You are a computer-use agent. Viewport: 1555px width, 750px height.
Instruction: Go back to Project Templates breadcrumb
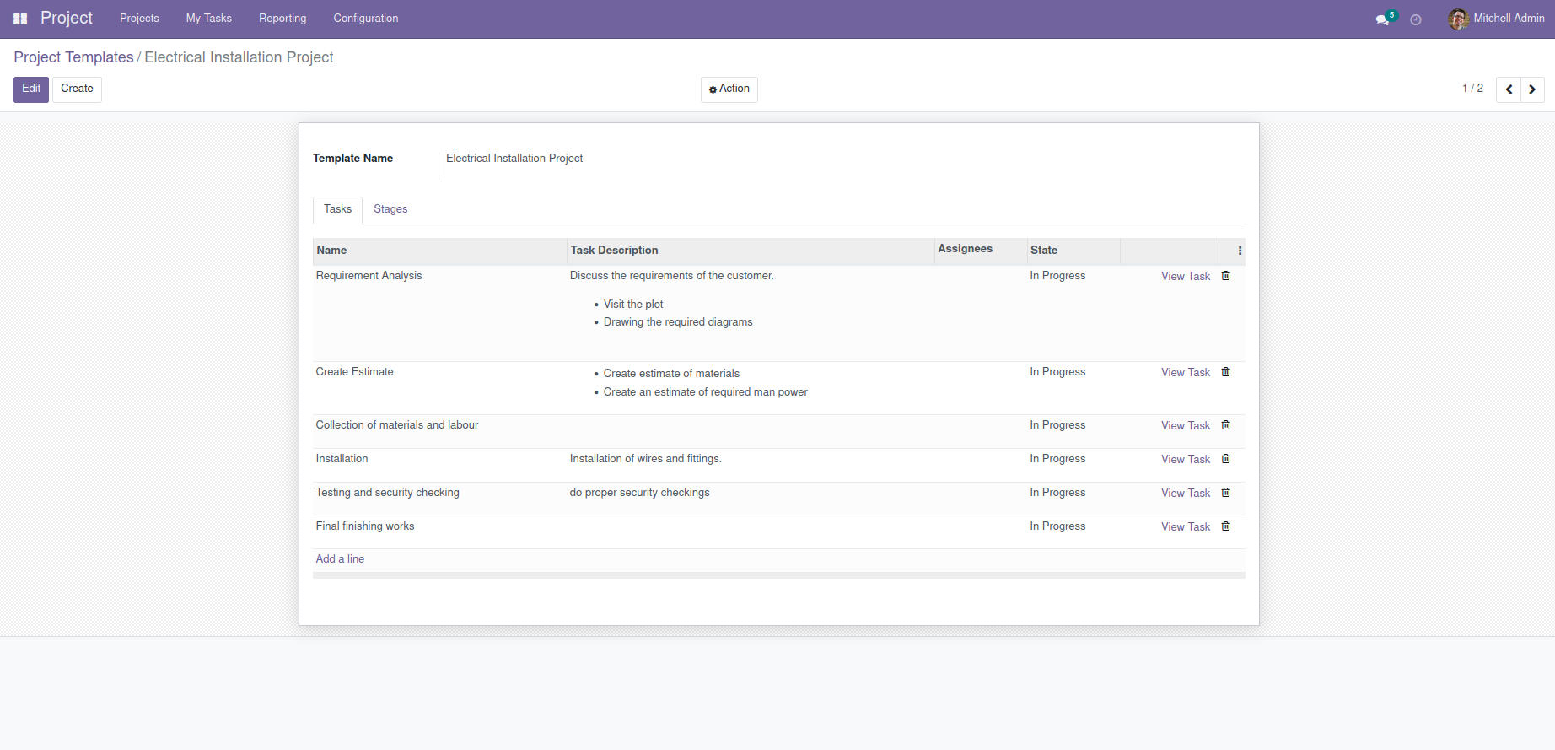[73, 57]
